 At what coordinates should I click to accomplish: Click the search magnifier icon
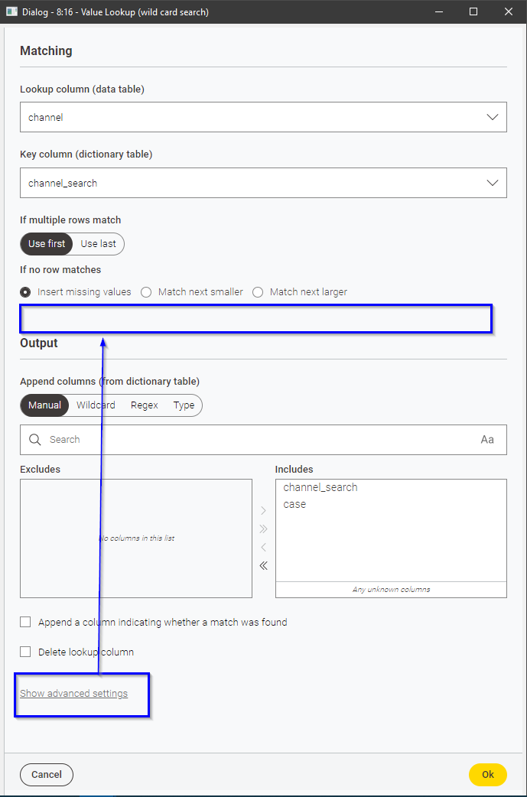[34, 440]
